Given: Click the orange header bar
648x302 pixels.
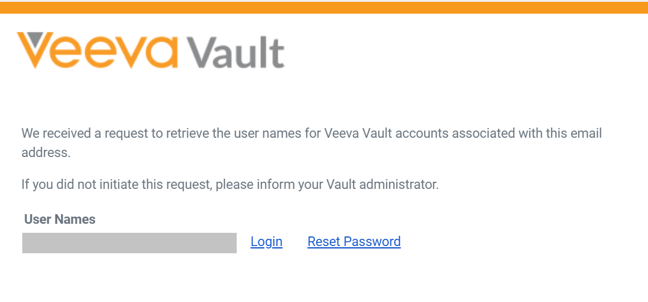Looking at the screenshot, I should pos(324,7).
